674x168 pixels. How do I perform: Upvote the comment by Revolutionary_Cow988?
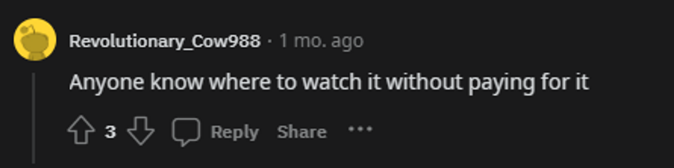pos(81,130)
